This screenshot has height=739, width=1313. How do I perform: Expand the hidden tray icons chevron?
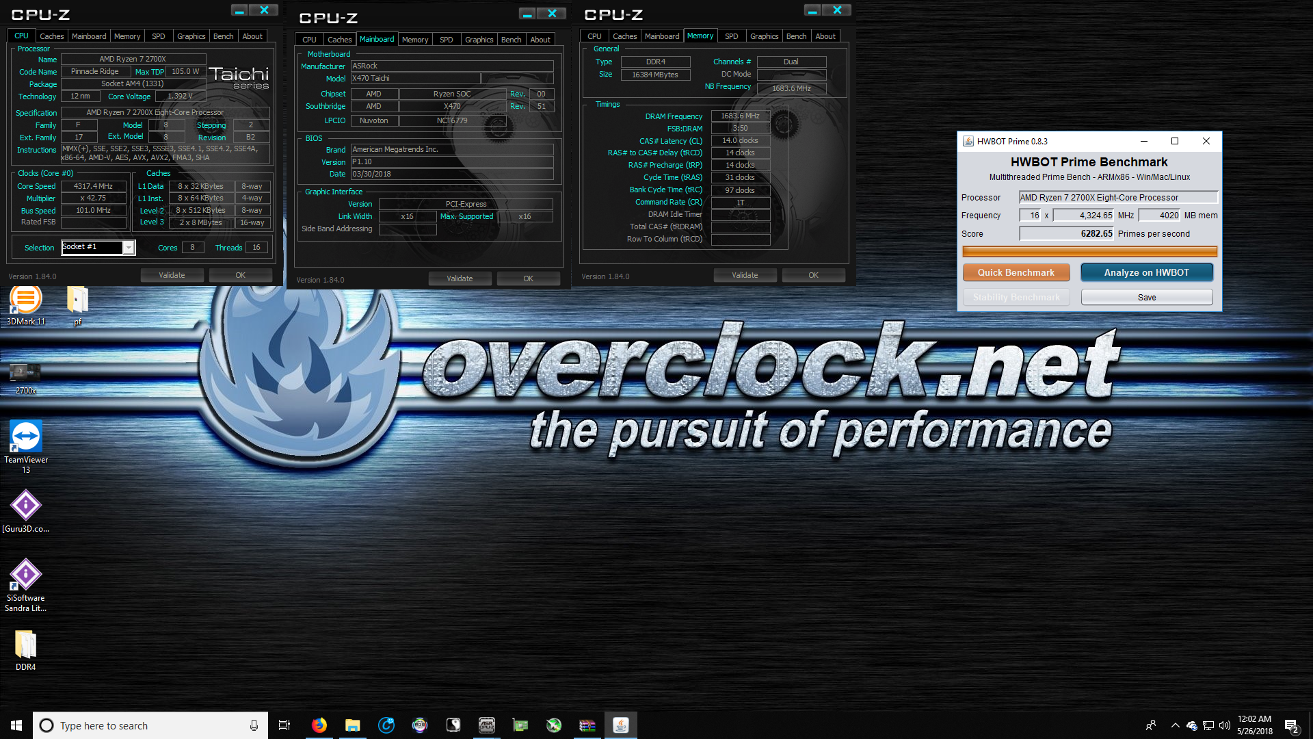[1175, 725]
